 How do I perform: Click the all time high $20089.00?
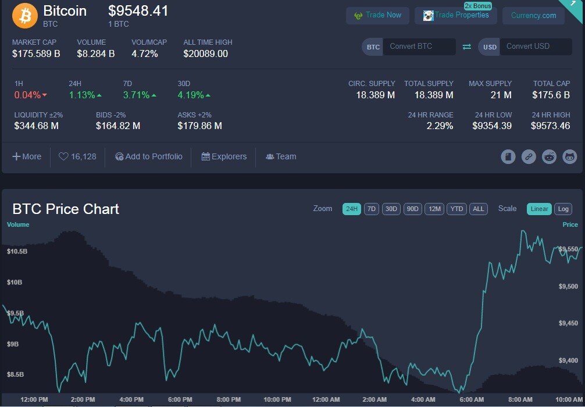point(206,53)
